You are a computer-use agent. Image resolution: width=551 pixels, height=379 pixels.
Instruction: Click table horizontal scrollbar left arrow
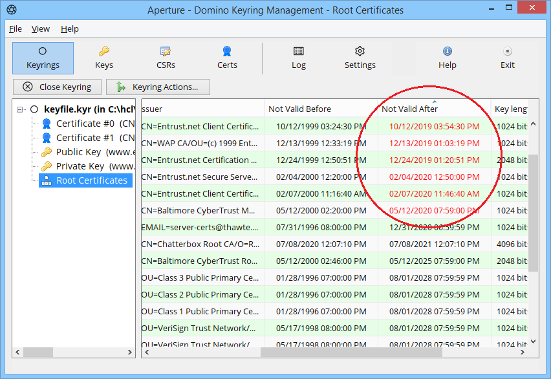pyautogui.click(x=147, y=352)
